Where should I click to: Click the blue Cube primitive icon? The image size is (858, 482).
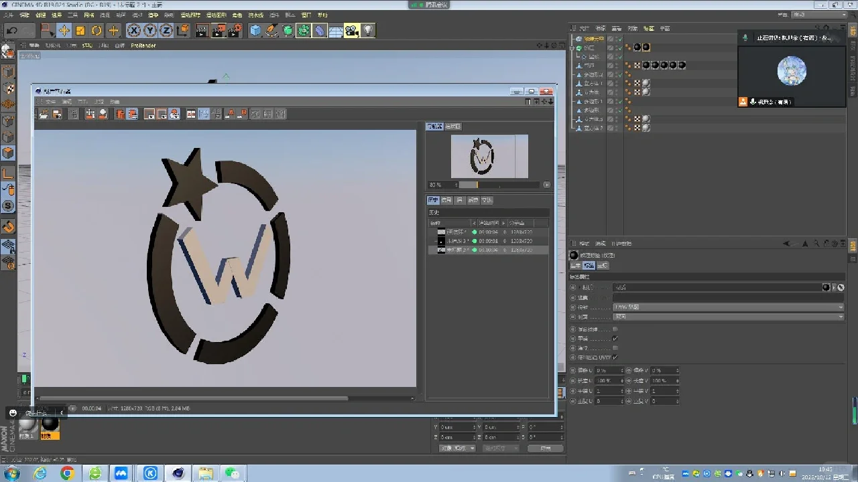click(255, 30)
